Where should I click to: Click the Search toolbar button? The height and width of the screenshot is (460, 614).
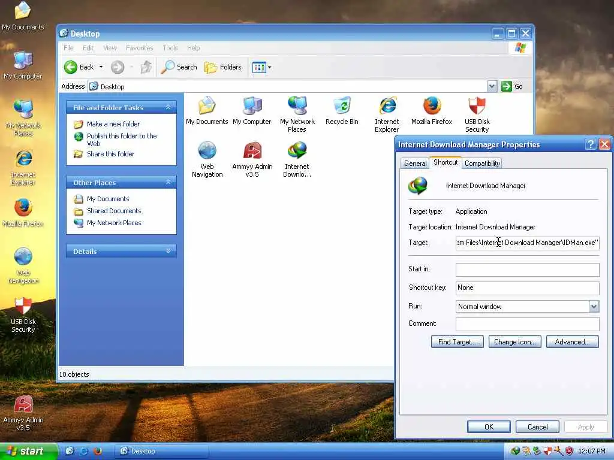pyautogui.click(x=179, y=67)
